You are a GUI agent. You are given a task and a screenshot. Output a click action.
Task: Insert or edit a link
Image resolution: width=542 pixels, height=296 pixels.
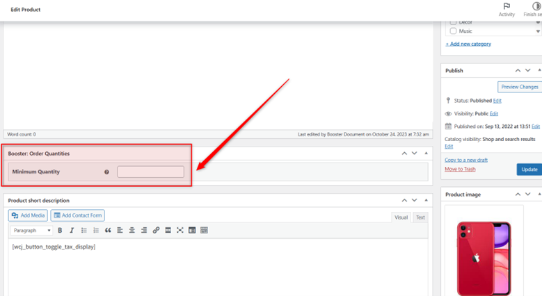click(156, 231)
